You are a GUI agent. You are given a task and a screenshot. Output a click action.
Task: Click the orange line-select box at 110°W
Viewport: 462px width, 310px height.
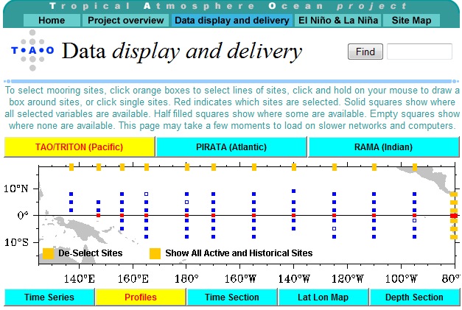[x=374, y=167]
